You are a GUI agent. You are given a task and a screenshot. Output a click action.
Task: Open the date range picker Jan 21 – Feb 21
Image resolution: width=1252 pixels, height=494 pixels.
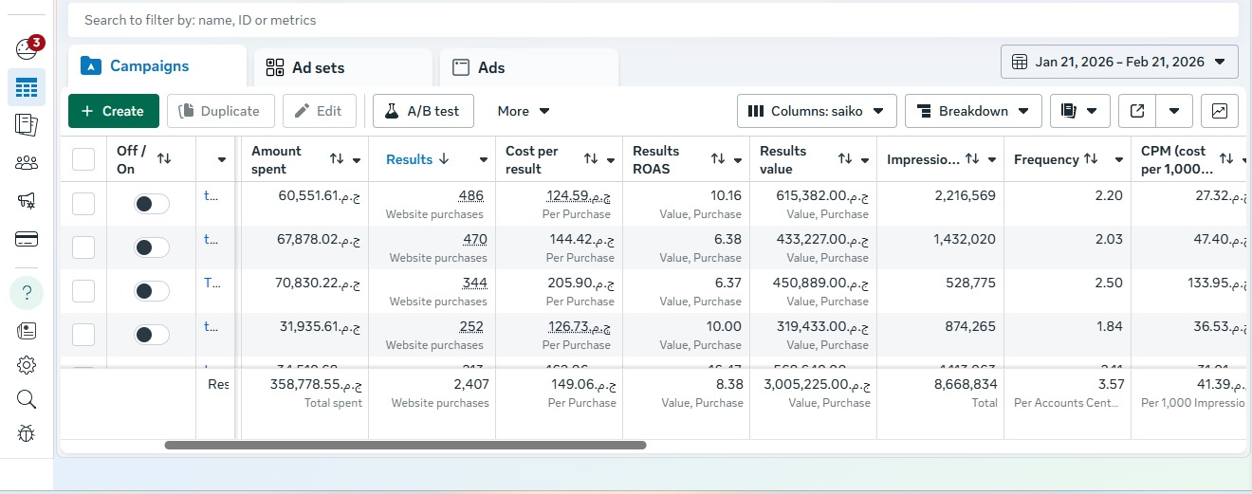[1119, 62]
